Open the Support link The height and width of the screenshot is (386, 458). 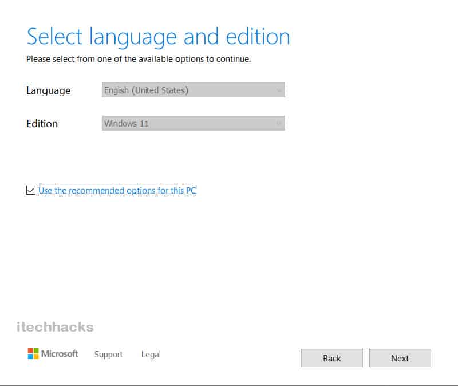[109, 355]
